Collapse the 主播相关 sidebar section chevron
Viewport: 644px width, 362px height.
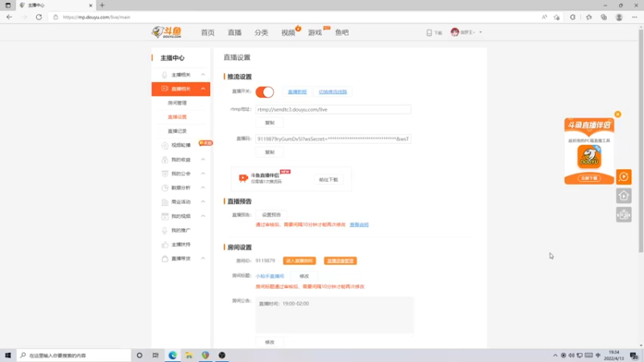203,75
